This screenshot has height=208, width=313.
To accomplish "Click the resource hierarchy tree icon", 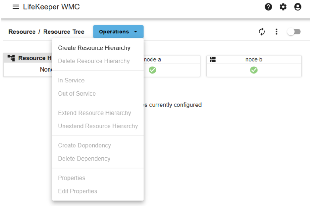I will 11,58.
